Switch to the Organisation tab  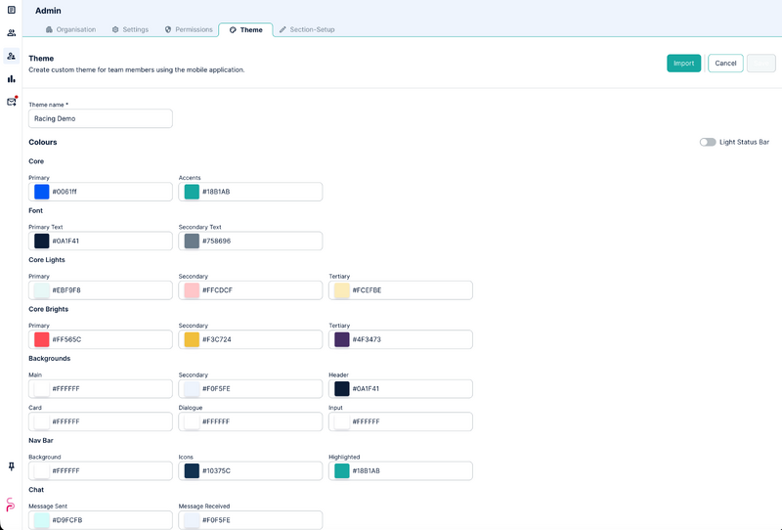tap(70, 29)
